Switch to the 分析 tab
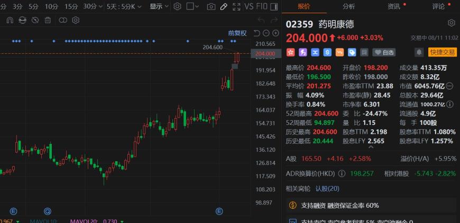 click(x=349, y=6)
